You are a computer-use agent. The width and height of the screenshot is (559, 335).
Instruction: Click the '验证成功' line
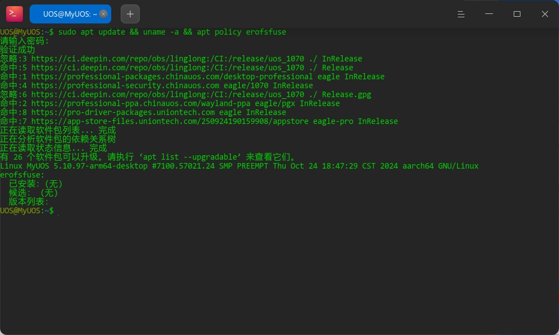[17, 50]
